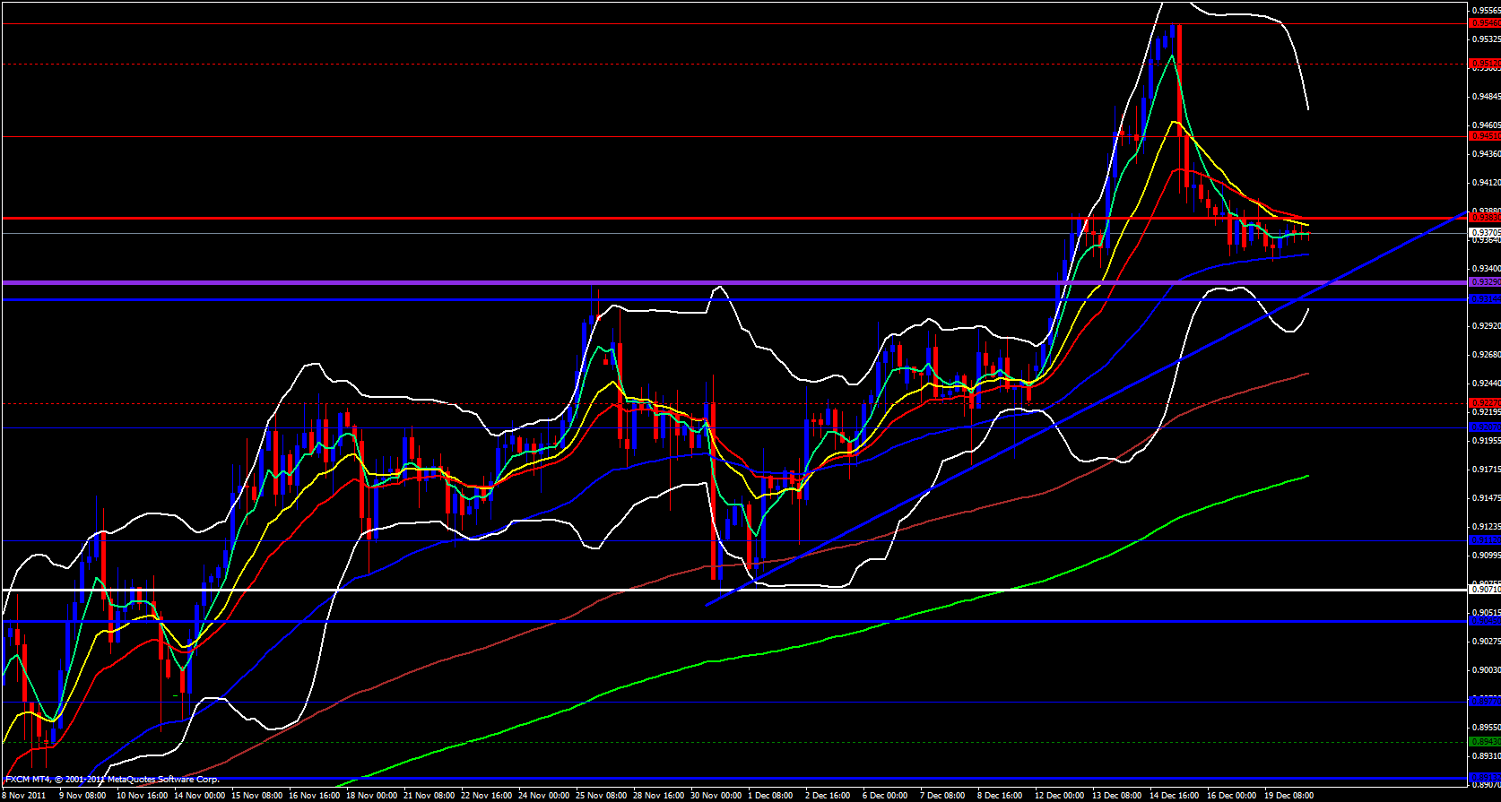Click the thick red 0.9383 resistance label
This screenshot has width=1501, height=802.
(1485, 217)
